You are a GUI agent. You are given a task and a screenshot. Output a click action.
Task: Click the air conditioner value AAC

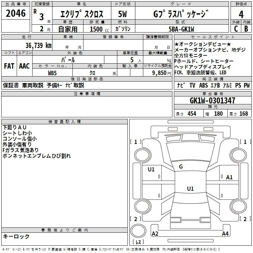(x=24, y=66)
